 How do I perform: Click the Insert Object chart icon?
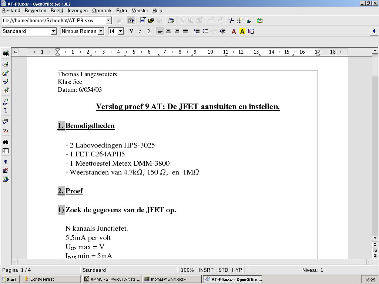point(6,74)
